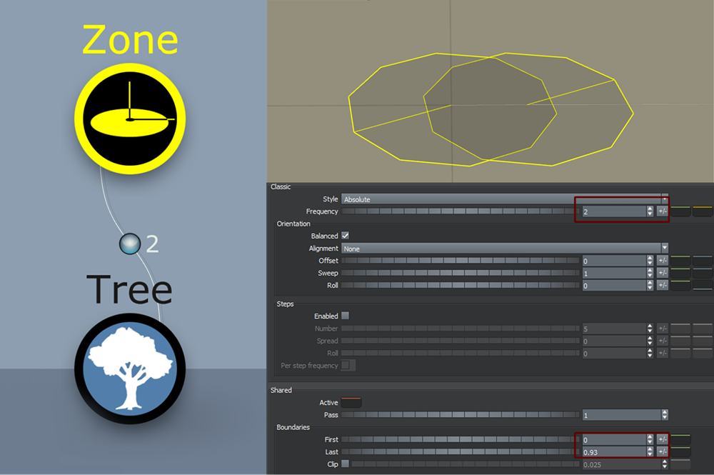Click the First boundary field showing 0
This screenshot has height=475, width=714.
click(x=614, y=439)
